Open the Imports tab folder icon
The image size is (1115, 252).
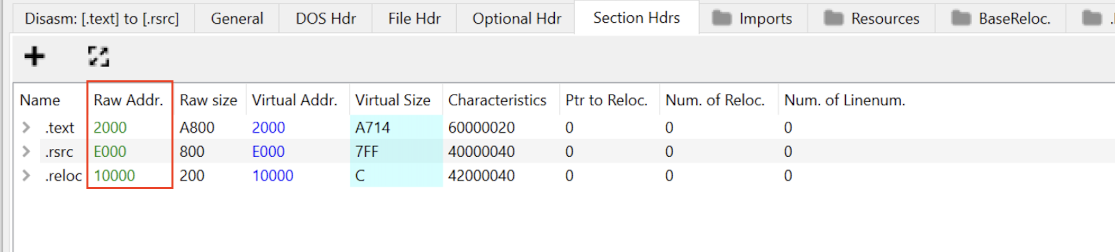722,18
